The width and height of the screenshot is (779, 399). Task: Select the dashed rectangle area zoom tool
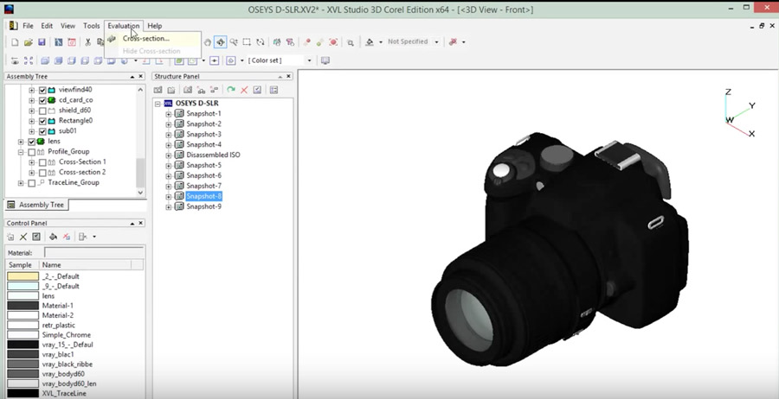[247, 42]
